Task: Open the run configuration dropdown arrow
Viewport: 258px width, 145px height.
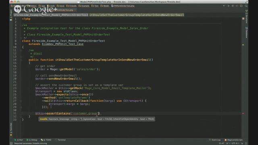Action: [224, 6]
